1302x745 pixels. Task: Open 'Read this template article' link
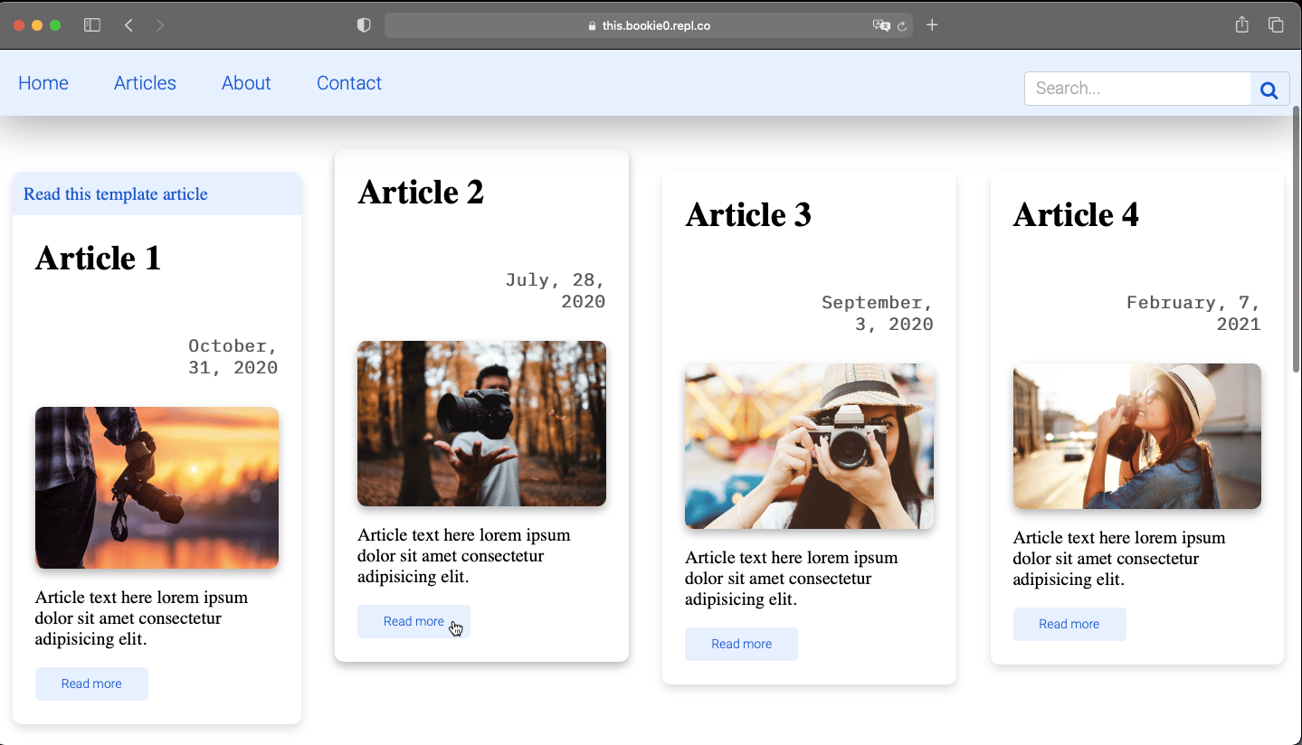pos(116,194)
